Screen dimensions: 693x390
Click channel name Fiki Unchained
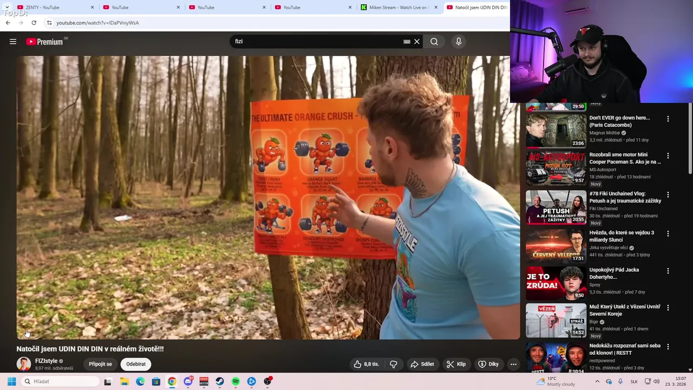coord(604,209)
